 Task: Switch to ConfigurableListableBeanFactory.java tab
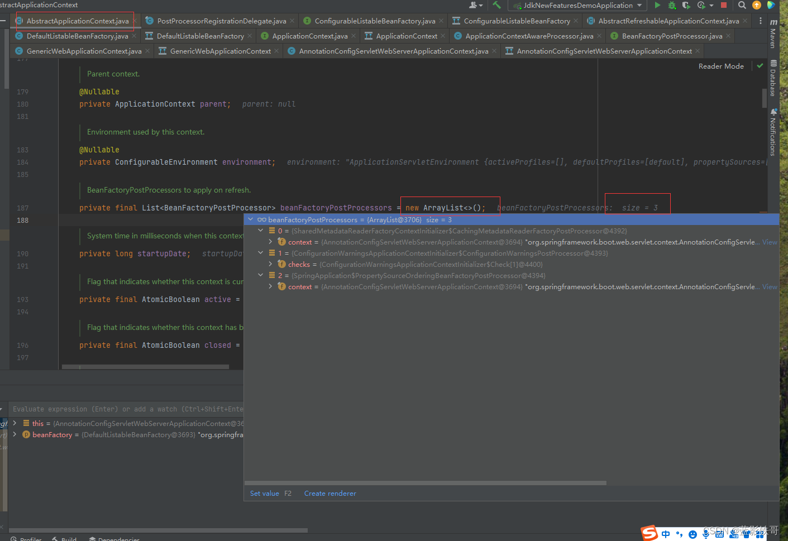click(375, 21)
